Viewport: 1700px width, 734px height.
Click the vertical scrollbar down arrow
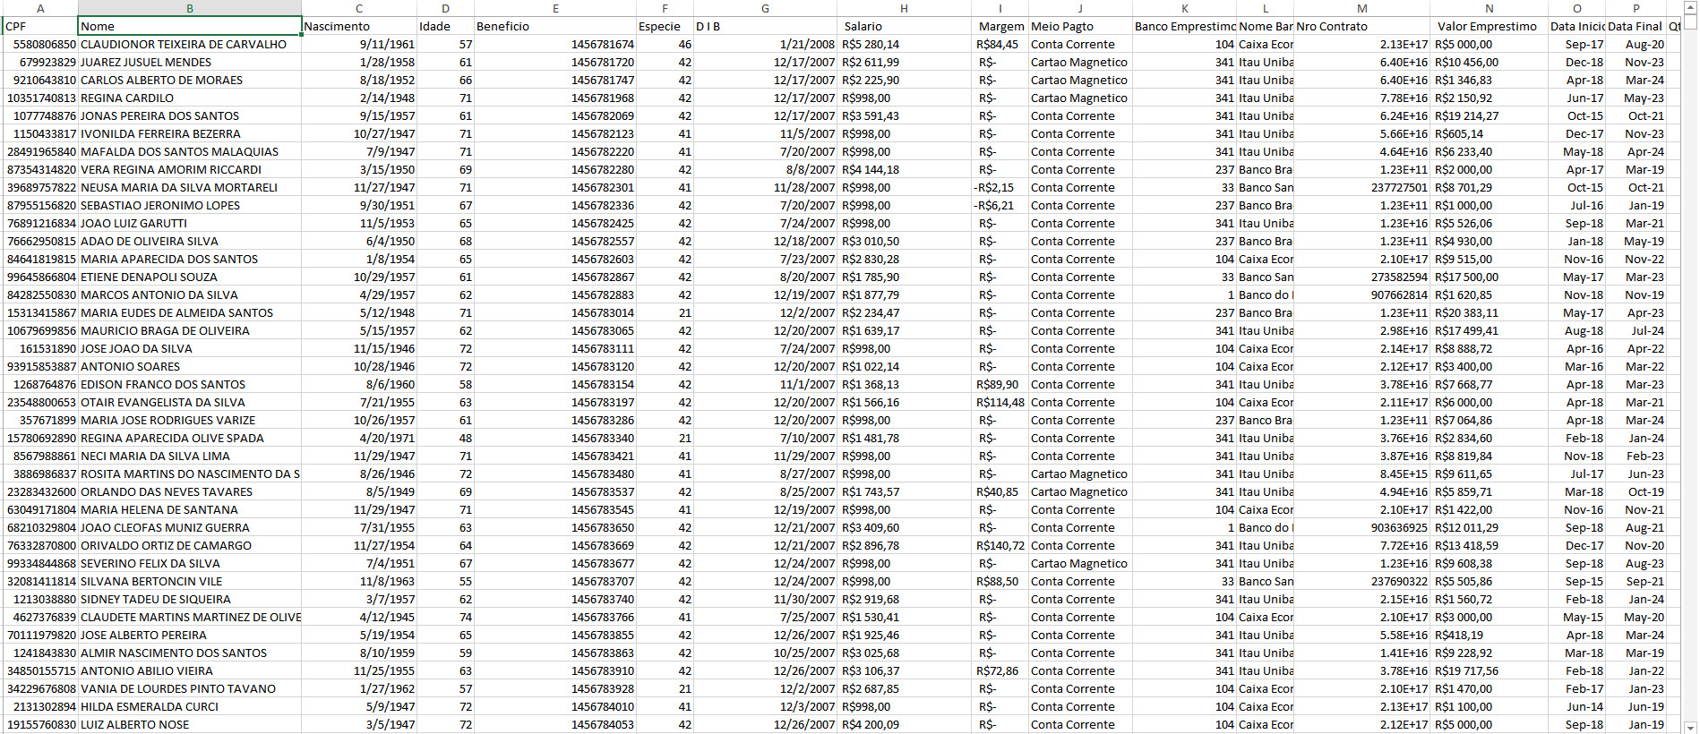1690,727
